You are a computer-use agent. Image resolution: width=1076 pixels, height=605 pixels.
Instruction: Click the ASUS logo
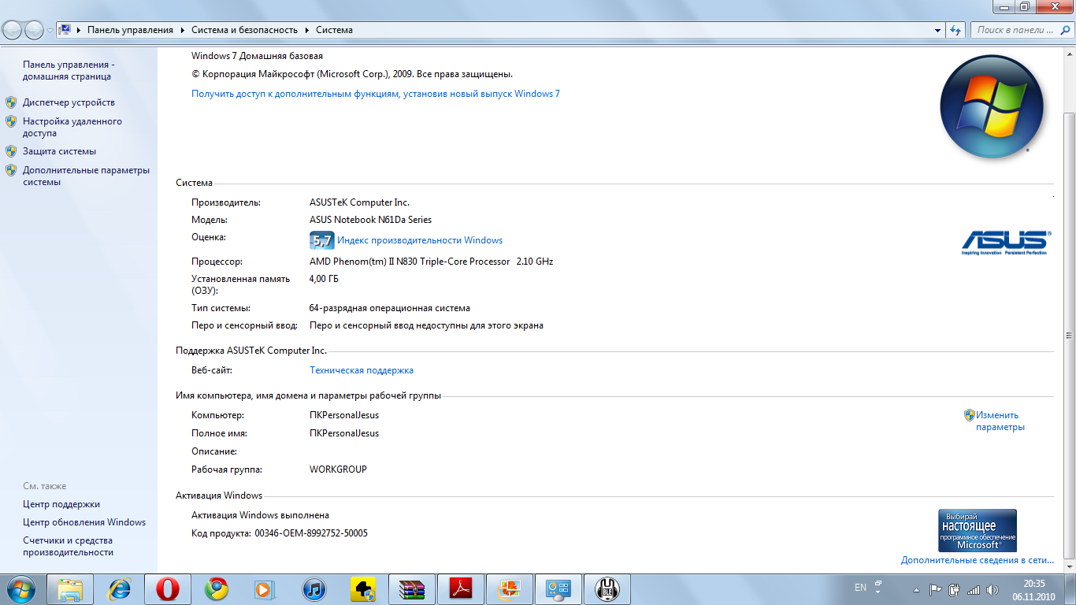click(1005, 243)
